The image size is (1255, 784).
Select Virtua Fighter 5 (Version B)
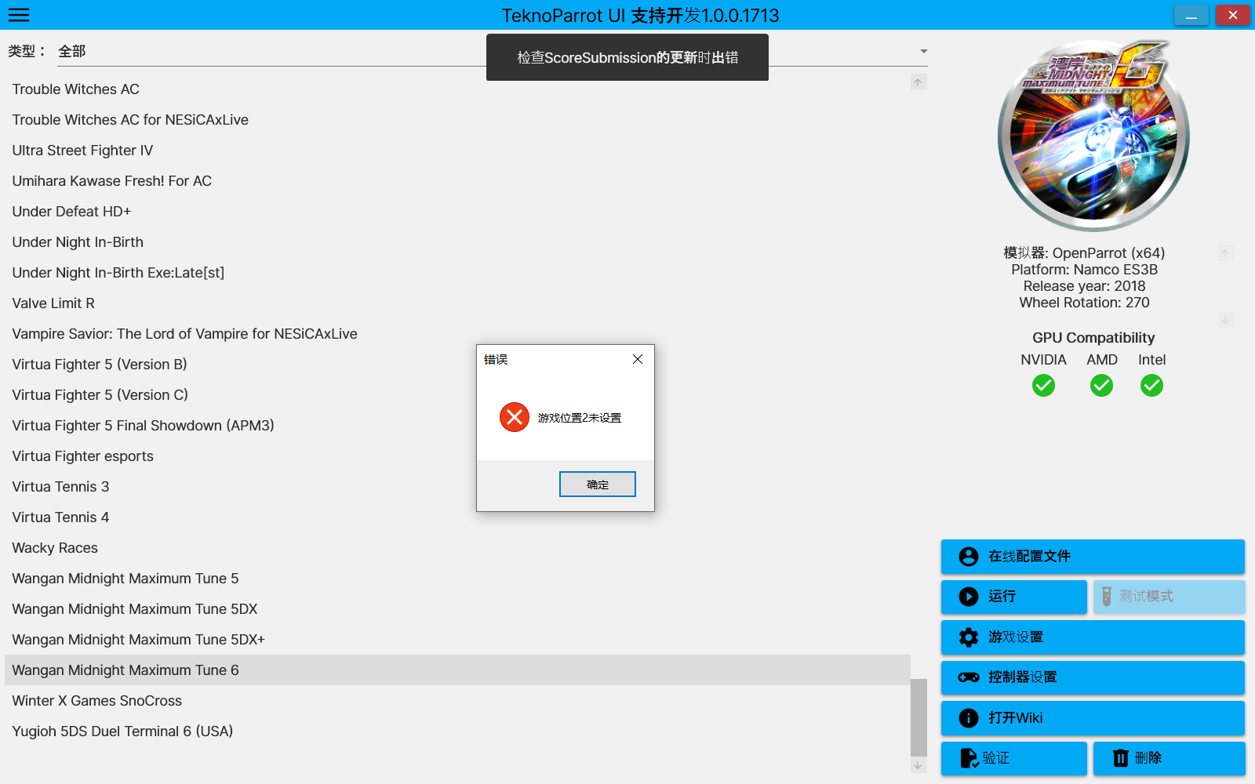pos(457,365)
